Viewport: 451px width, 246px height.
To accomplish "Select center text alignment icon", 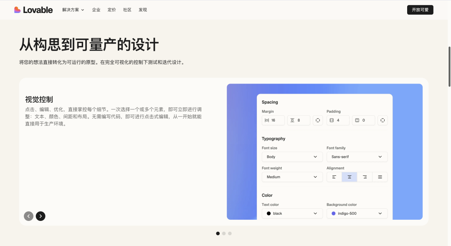I will click(350, 177).
